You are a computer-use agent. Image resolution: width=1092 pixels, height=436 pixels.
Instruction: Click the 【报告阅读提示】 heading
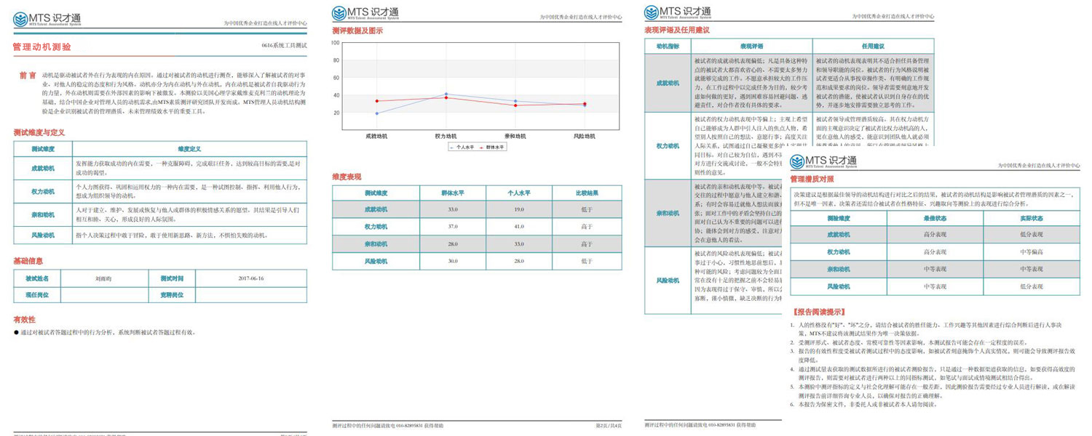pos(820,312)
